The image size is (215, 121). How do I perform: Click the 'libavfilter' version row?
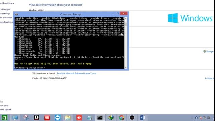[x=43, y=47]
